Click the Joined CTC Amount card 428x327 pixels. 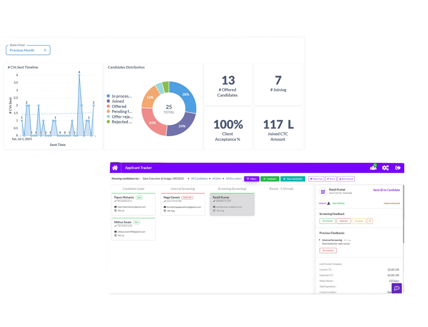(278, 128)
